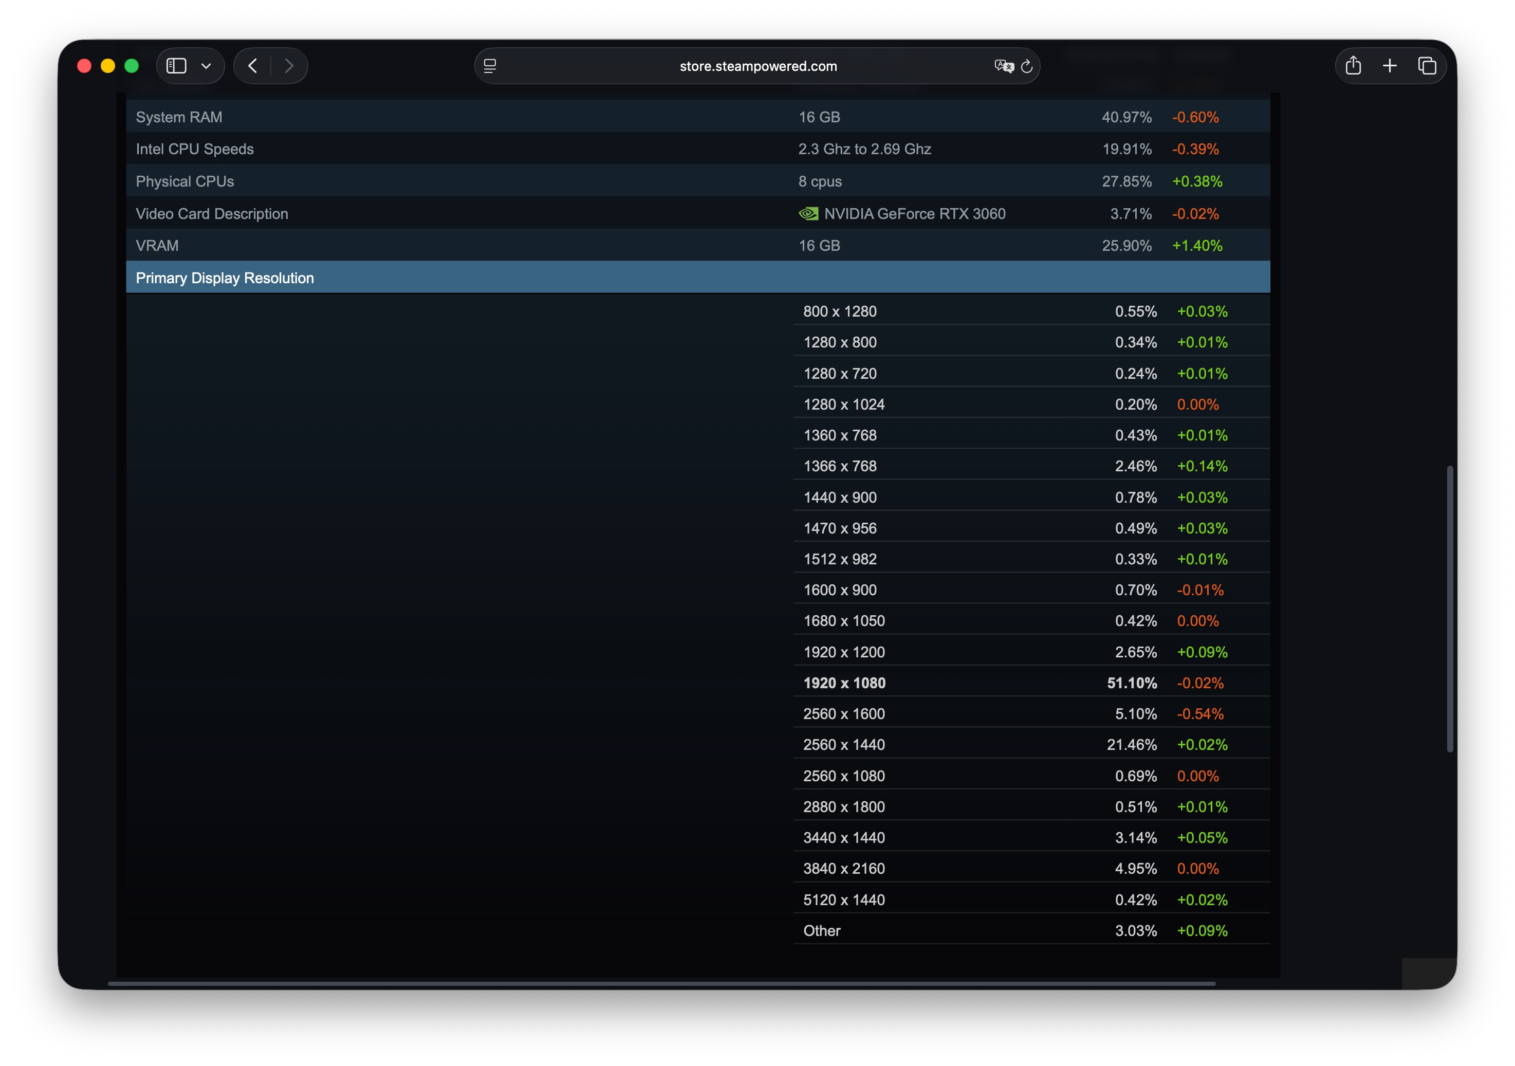The image size is (1515, 1066).
Task: Click the +1.40% VRAM change value
Action: 1197,246
